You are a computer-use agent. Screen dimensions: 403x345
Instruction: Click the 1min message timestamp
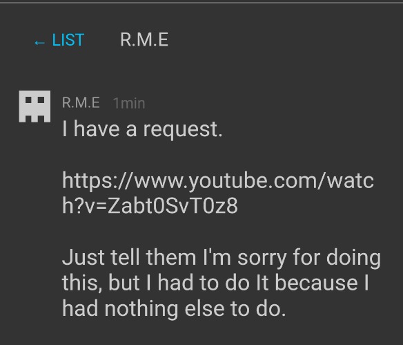pos(129,103)
